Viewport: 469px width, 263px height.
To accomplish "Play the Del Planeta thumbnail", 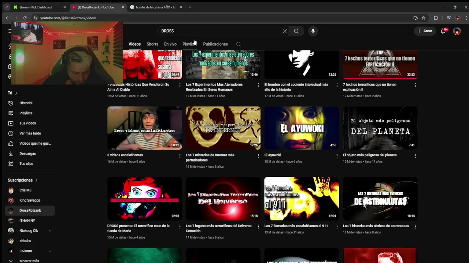I will tap(380, 128).
